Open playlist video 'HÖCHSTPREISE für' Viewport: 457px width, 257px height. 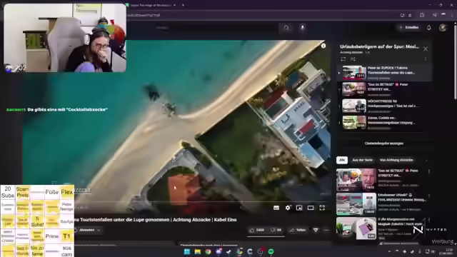pos(384,106)
